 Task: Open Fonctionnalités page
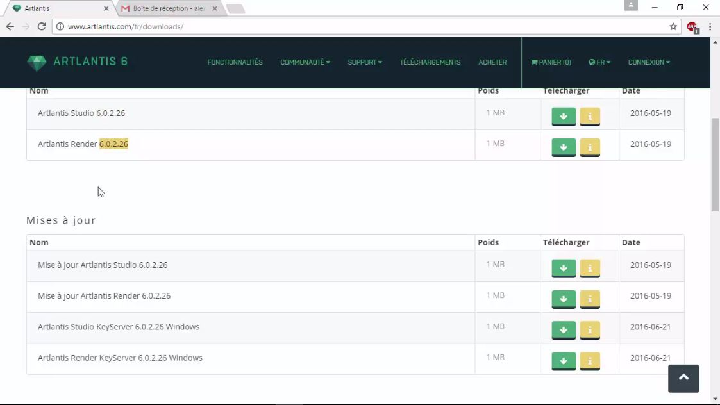click(235, 62)
